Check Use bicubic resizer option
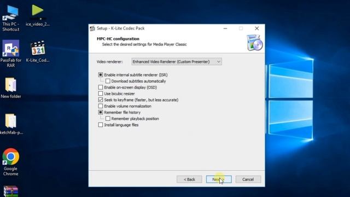 pos(101,94)
